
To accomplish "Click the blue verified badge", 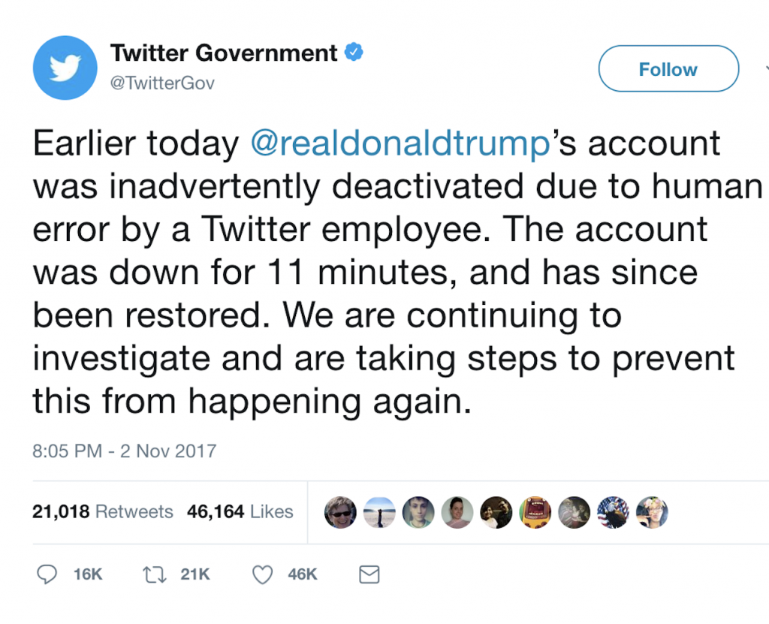I will [x=353, y=53].
